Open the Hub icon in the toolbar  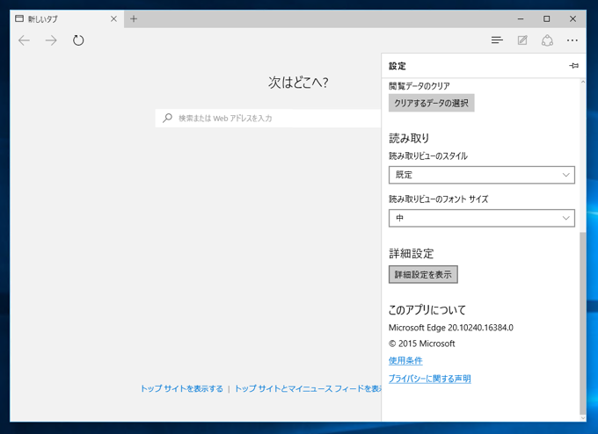coord(497,40)
